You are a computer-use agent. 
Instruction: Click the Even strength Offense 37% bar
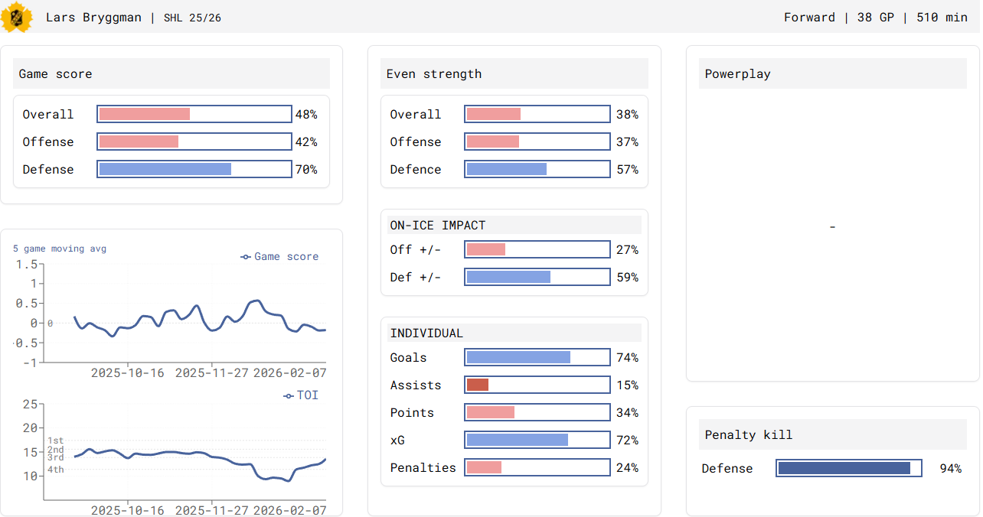(537, 141)
